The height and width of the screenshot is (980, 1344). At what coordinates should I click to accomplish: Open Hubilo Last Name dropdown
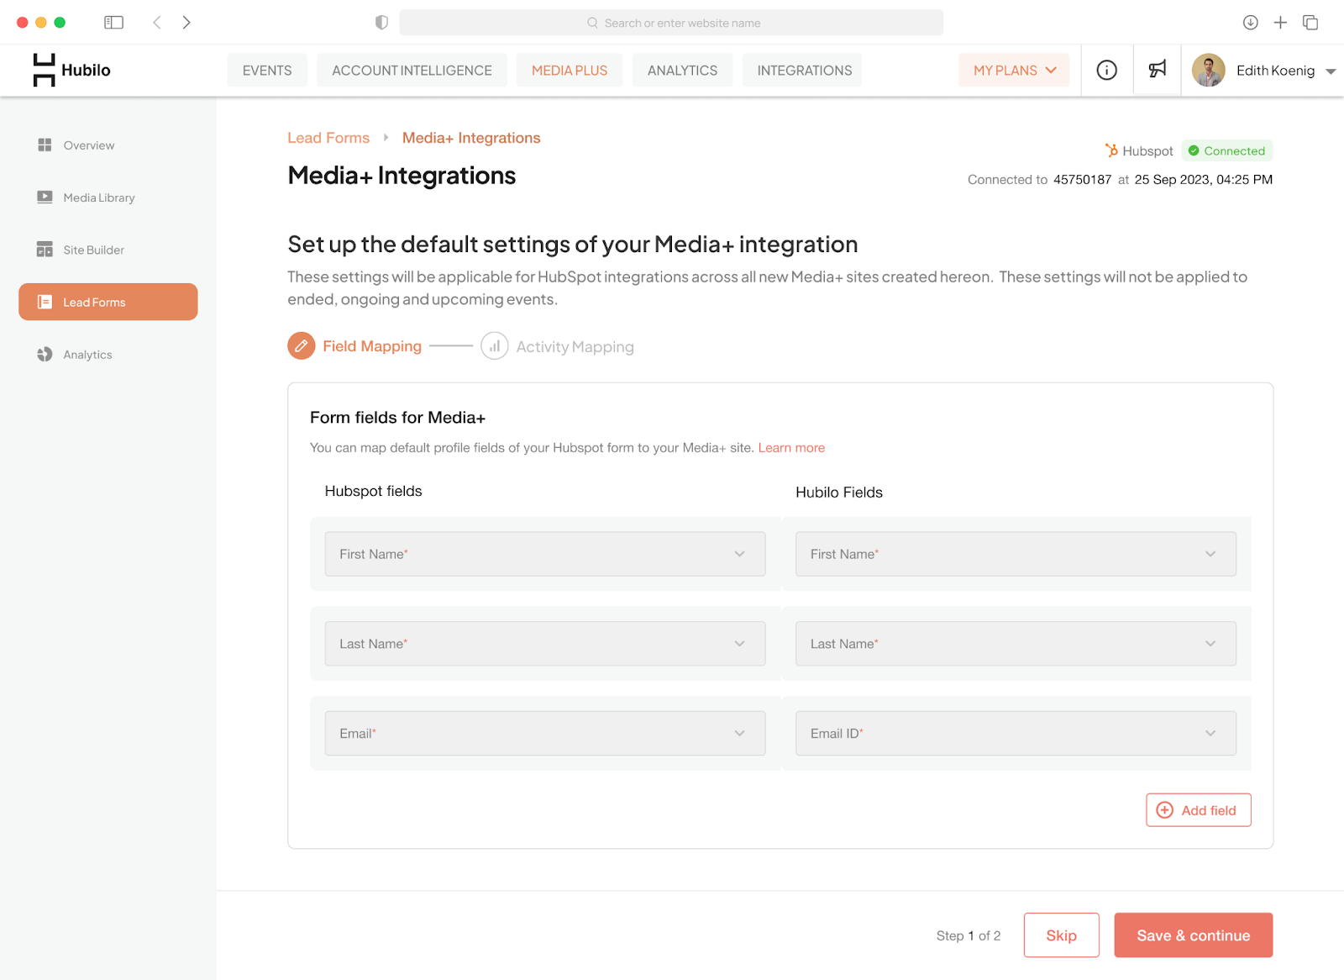[1016, 644]
